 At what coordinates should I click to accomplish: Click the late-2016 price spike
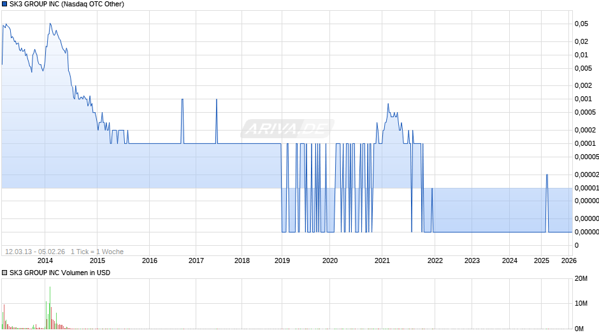[x=182, y=100]
